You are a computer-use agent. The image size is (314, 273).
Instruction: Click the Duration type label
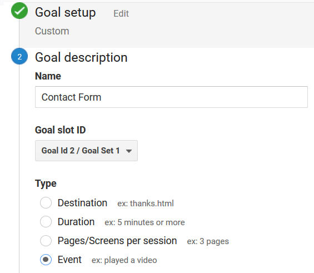(x=76, y=222)
